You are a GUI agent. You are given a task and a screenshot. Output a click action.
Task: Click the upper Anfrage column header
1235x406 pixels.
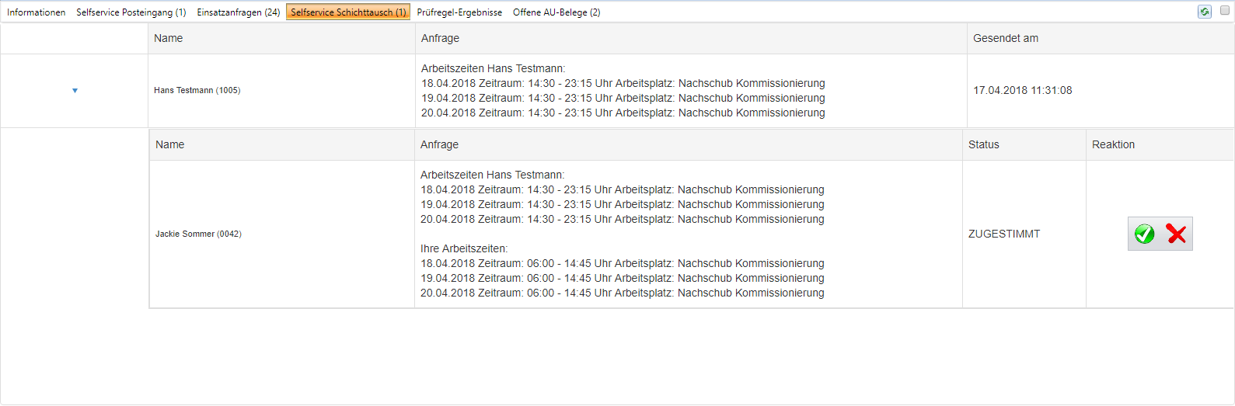tap(691, 38)
